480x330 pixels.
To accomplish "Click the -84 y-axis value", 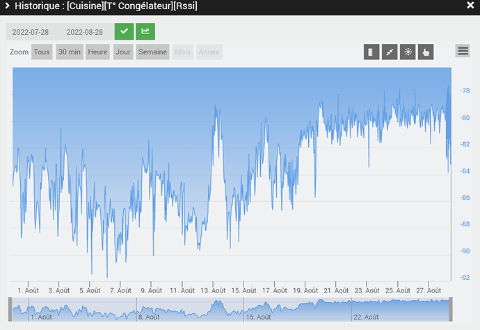I will coord(465,171).
